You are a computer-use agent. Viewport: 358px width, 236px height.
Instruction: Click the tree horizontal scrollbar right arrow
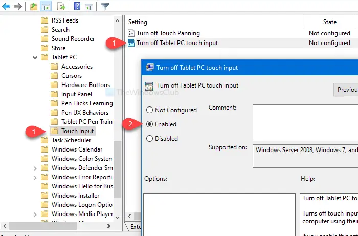(x=109, y=226)
